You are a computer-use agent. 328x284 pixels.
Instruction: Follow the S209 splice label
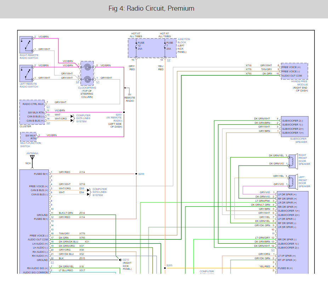(x=141, y=174)
